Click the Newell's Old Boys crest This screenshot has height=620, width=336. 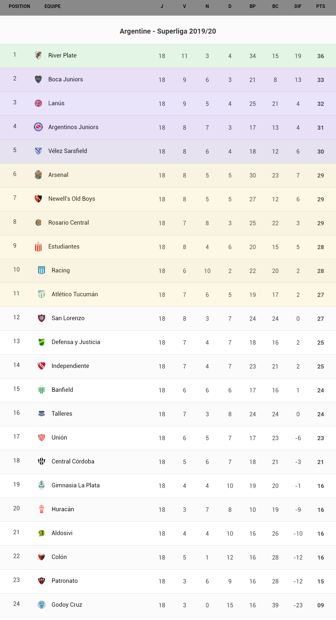(x=38, y=199)
